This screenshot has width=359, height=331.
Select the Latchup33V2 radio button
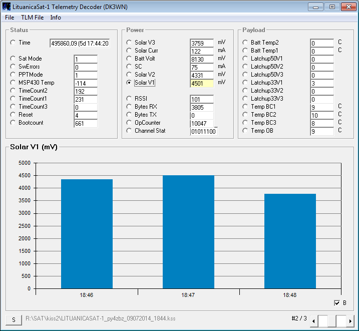tap(245, 91)
